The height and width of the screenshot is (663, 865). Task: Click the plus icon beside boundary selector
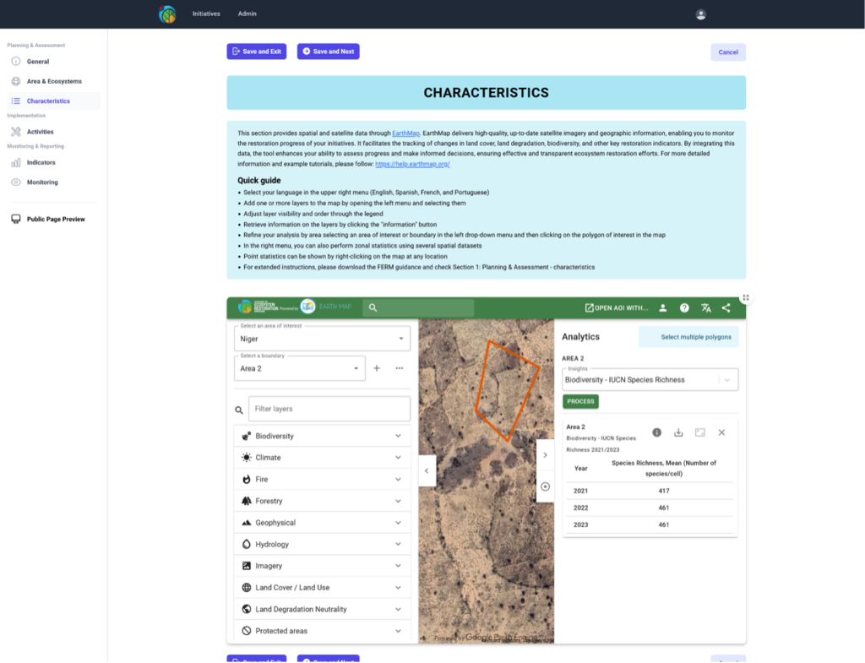tap(377, 368)
